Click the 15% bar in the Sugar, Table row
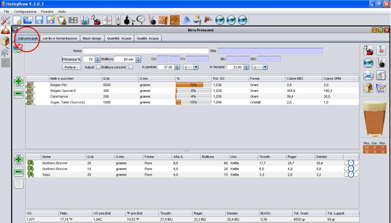 click(194, 102)
